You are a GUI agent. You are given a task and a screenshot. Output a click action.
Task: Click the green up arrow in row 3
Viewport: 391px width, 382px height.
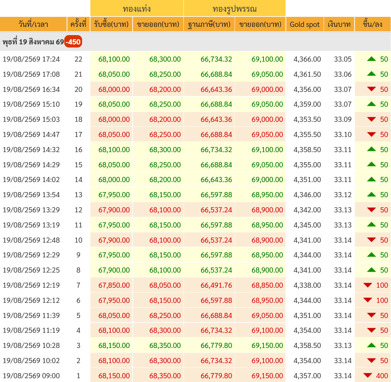pos(371,345)
